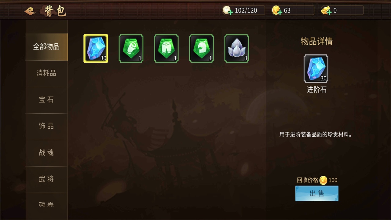The height and width of the screenshot is (220, 391).
Task: Switch to the 饰品 tab
Action: (46, 126)
